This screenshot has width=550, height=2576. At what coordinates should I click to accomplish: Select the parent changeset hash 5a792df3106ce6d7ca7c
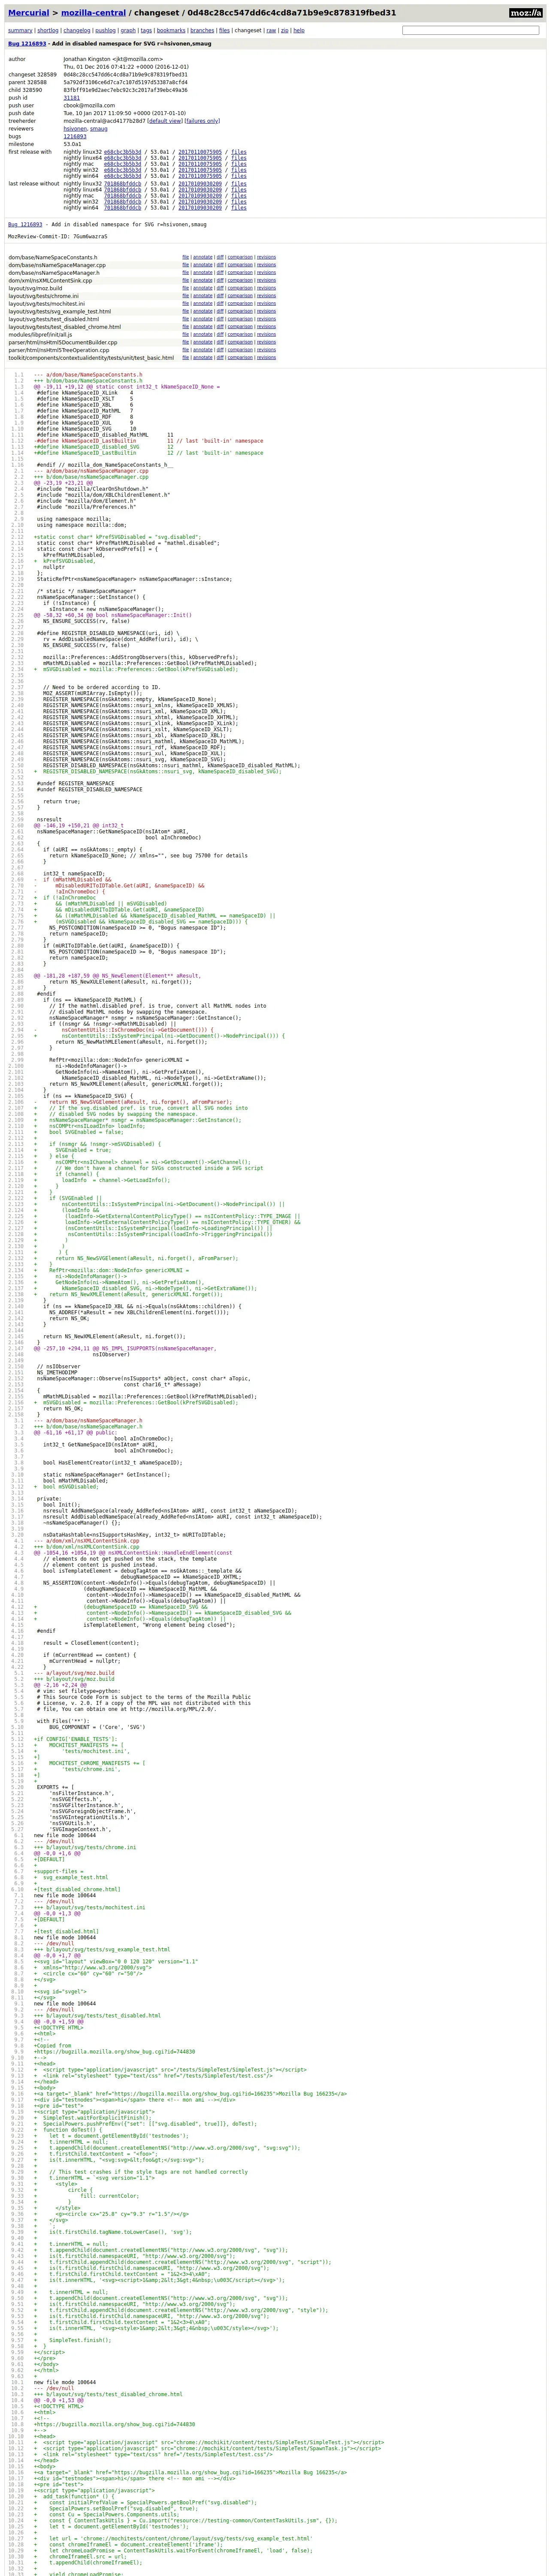pos(125,83)
